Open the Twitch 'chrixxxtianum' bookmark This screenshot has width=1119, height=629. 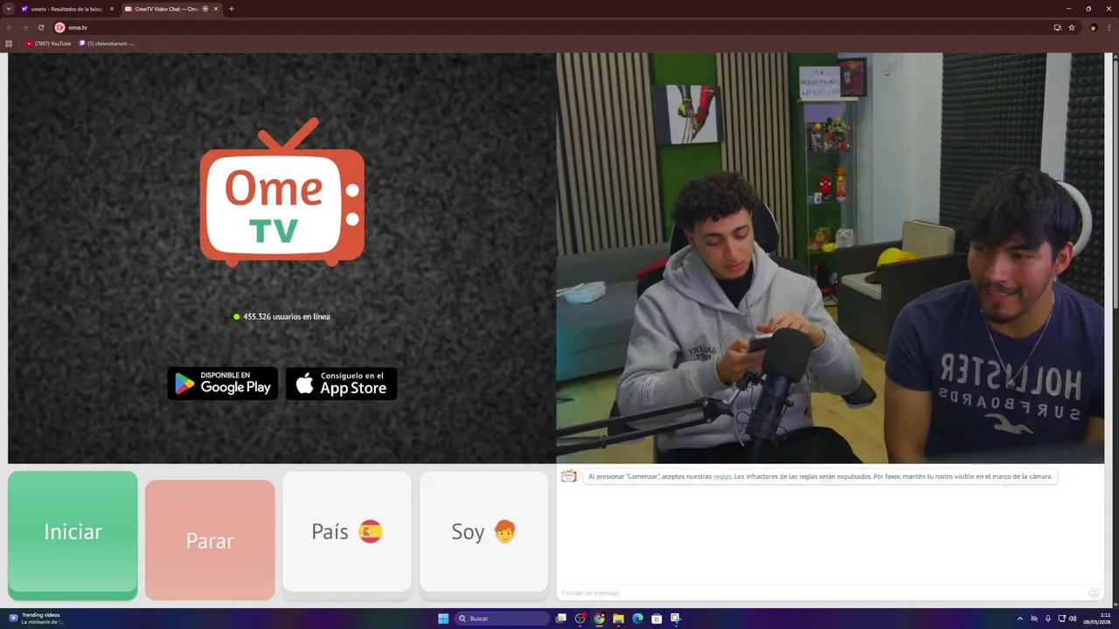pos(108,43)
